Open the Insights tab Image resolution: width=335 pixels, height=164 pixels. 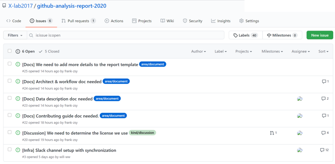pos(221,21)
